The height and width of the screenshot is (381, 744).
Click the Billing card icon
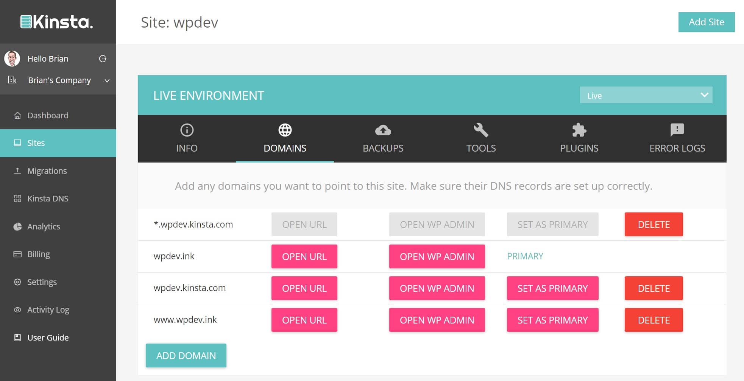coord(17,254)
